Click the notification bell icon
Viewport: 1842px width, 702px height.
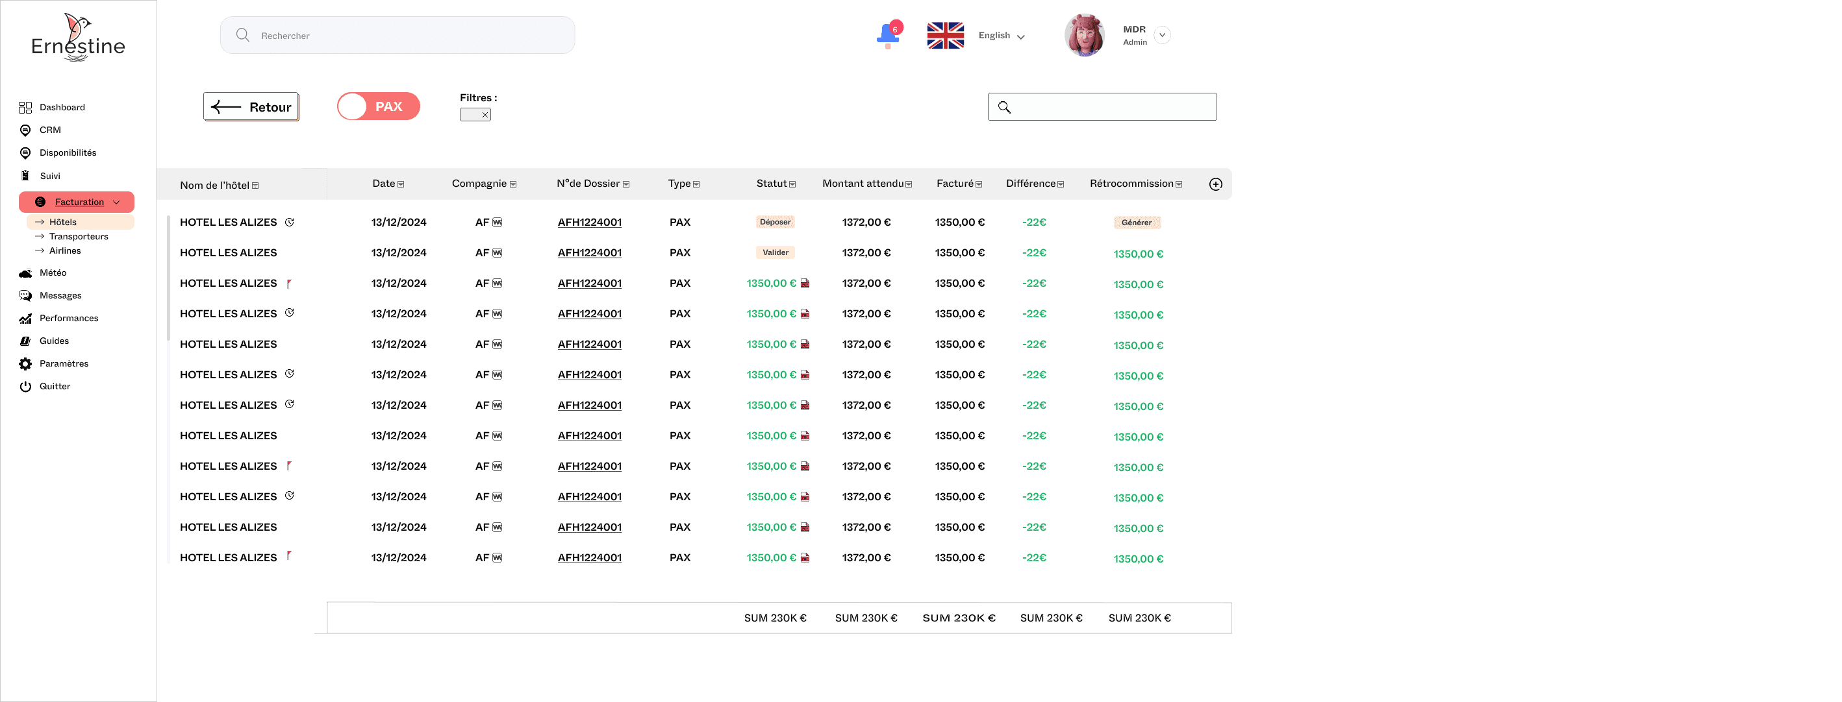[x=887, y=35]
